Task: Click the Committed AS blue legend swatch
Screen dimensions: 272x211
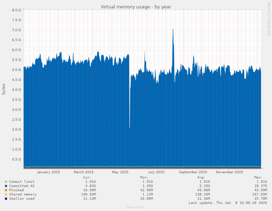Action: 6,186
